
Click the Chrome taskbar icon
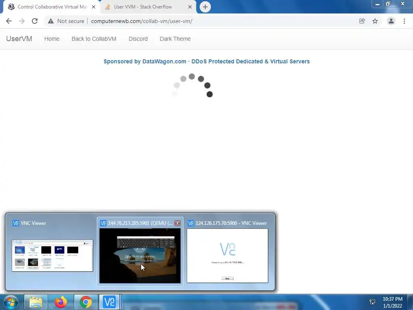86,302
